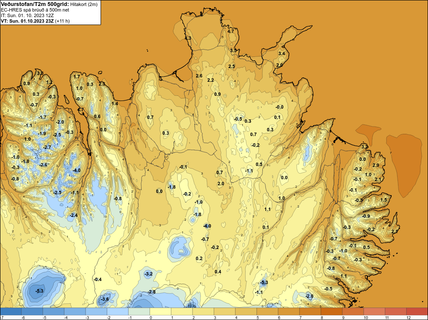Click the temperature value "-2.4" on the map

[74, 215]
